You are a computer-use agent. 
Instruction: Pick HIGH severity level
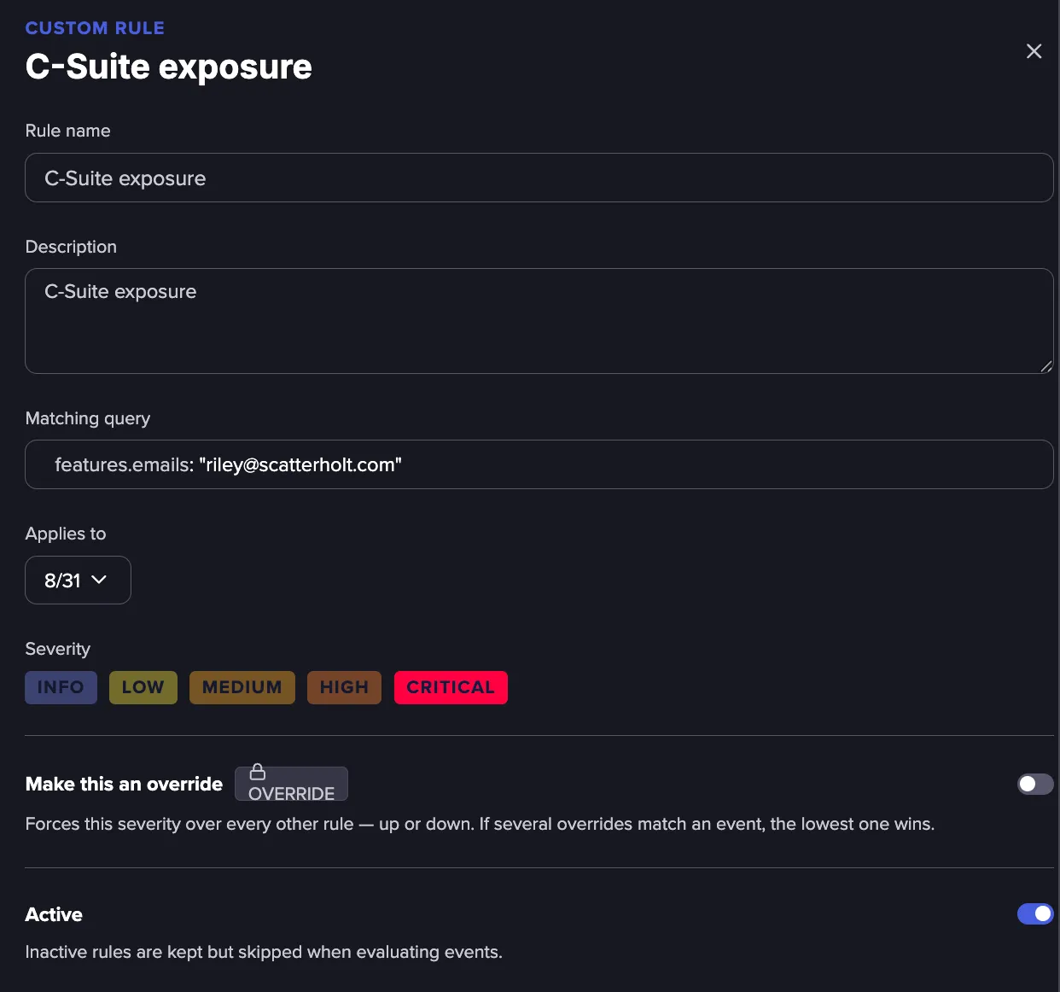pos(344,687)
